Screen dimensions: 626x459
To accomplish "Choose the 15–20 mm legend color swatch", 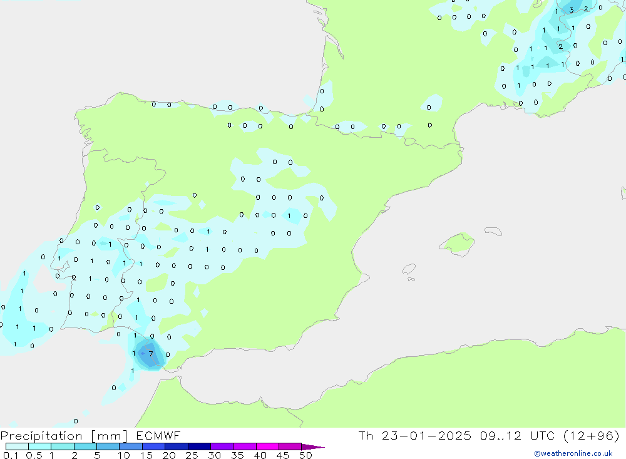I will pyautogui.click(x=154, y=446).
